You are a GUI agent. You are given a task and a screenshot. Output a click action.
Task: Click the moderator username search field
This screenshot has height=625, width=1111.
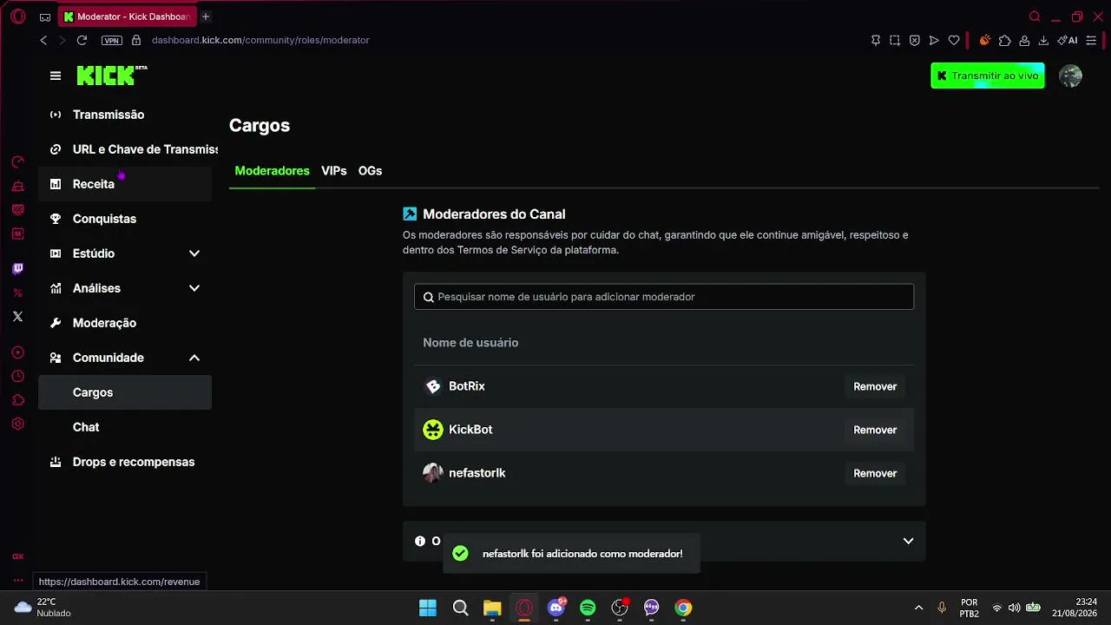coord(664,297)
